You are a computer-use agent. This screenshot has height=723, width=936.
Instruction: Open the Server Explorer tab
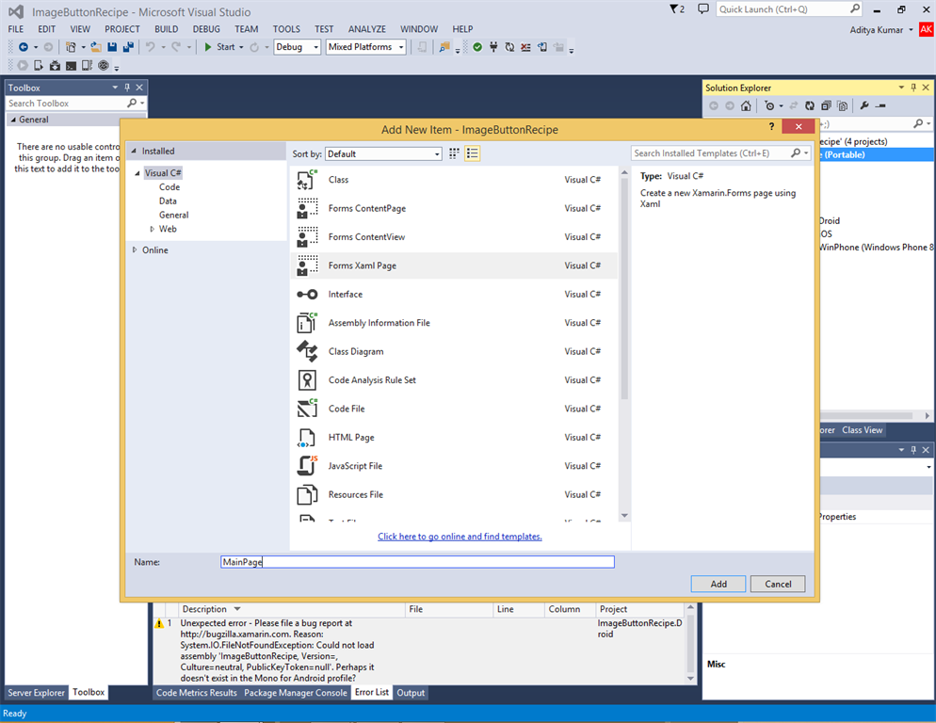[36, 693]
